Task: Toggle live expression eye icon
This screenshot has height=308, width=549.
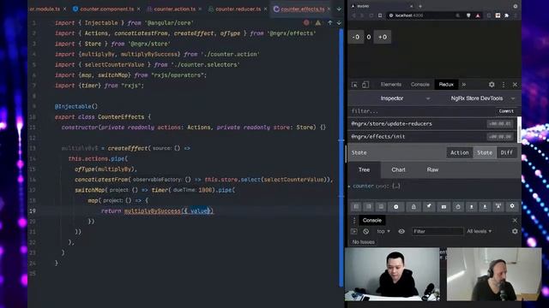Action: pyautogui.click(x=401, y=232)
